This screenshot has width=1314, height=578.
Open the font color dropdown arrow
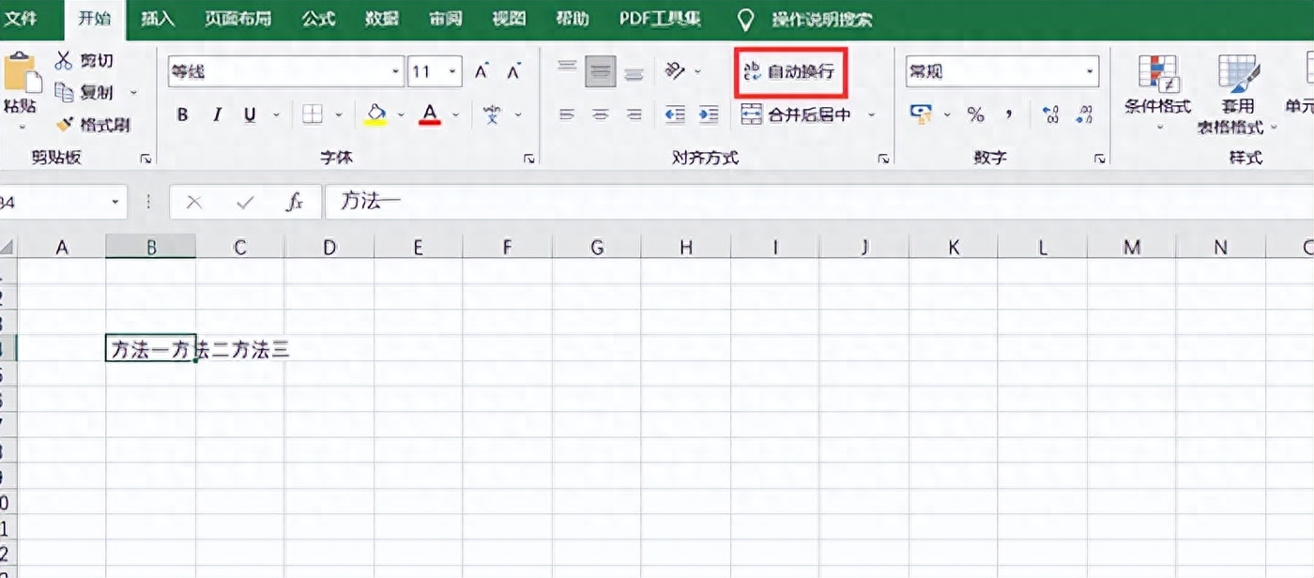tap(455, 115)
